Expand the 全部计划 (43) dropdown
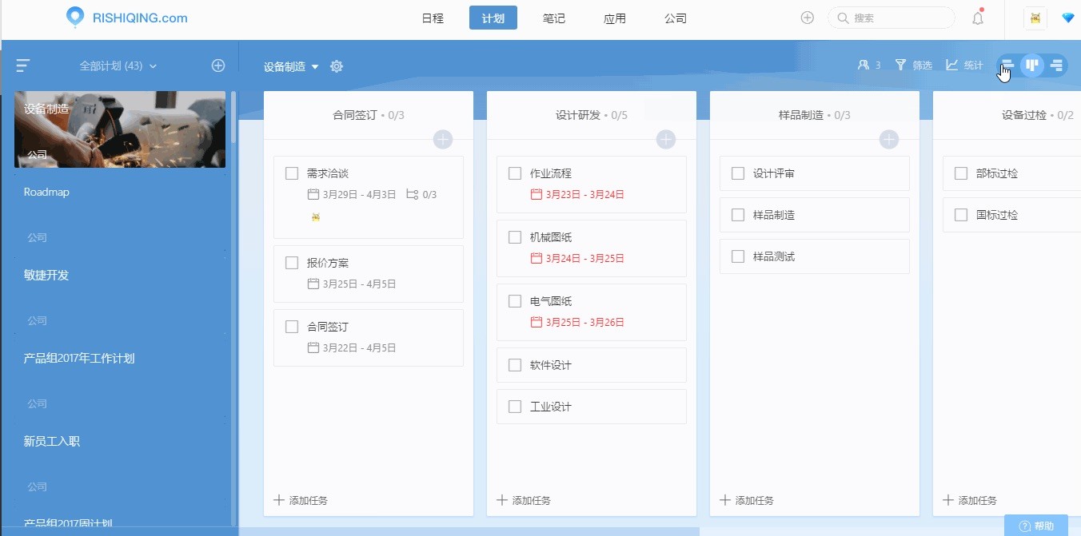 [x=118, y=66]
